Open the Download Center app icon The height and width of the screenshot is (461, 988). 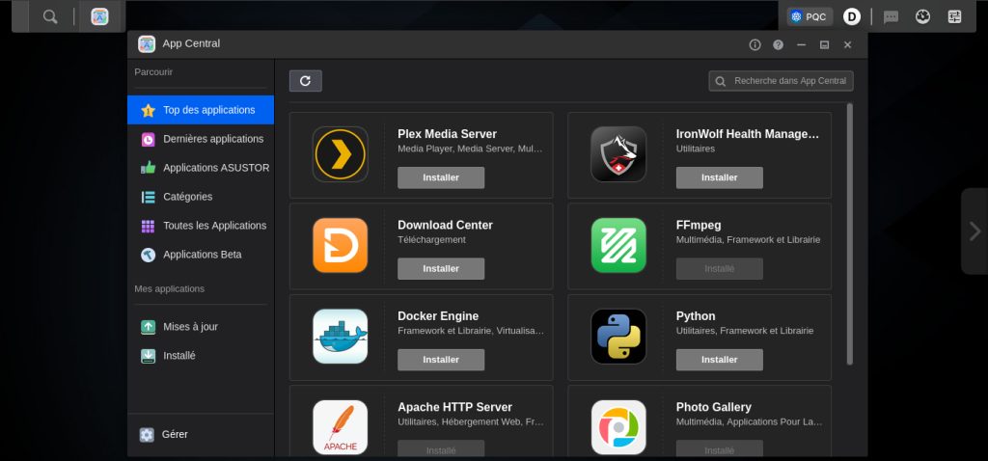341,246
